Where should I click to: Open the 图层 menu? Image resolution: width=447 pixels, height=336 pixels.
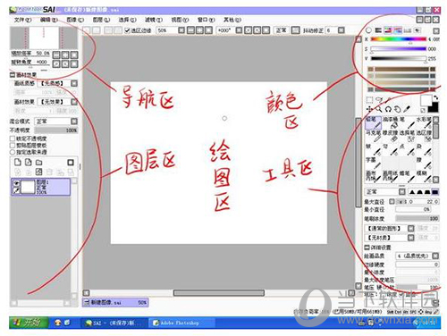[x=101, y=20]
